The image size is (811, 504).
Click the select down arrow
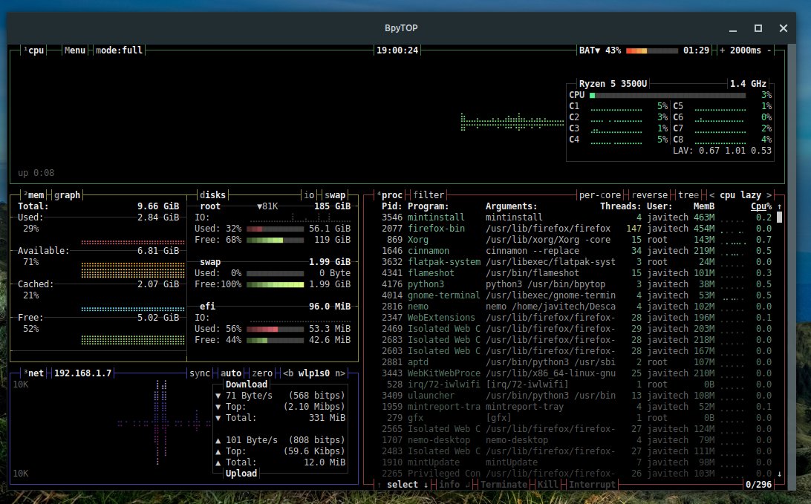(x=426, y=485)
